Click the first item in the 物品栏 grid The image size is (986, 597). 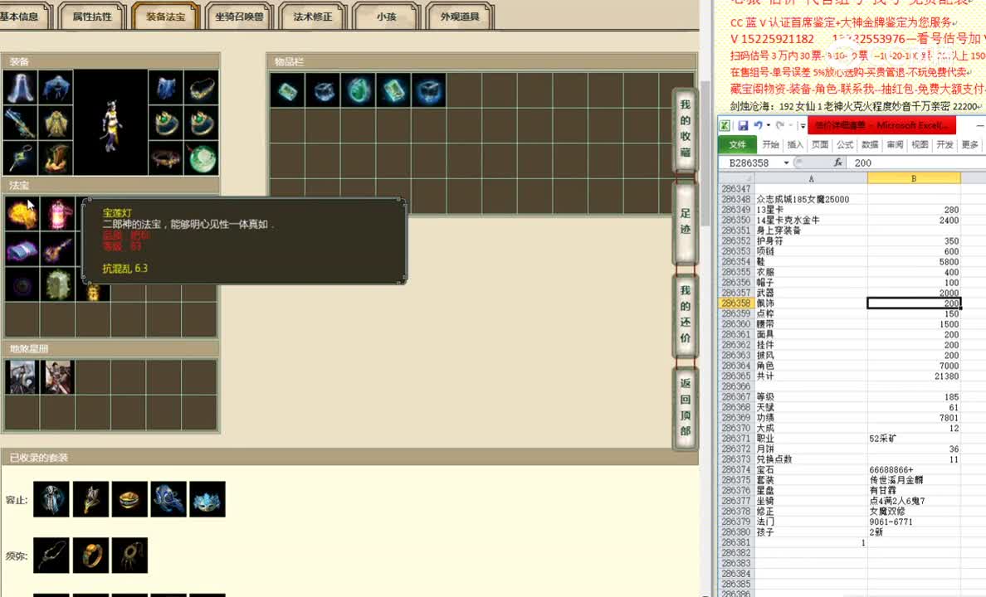click(288, 90)
